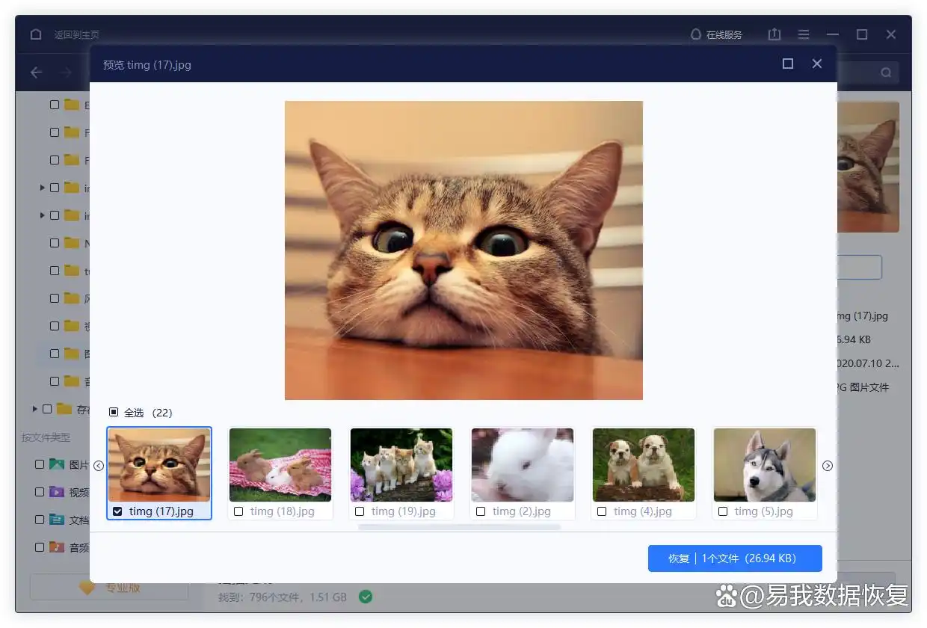
Task: Select the husky dog thumbnail
Action: coord(764,464)
